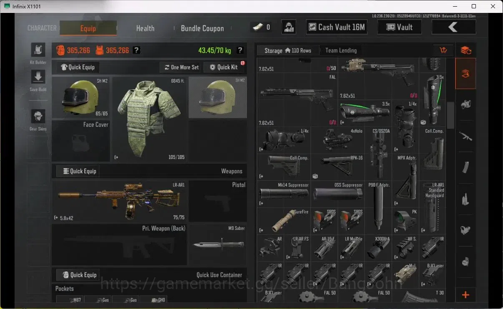503x309 pixels.
Task: Click the auto-sort storage stack icon
Action: point(465,50)
